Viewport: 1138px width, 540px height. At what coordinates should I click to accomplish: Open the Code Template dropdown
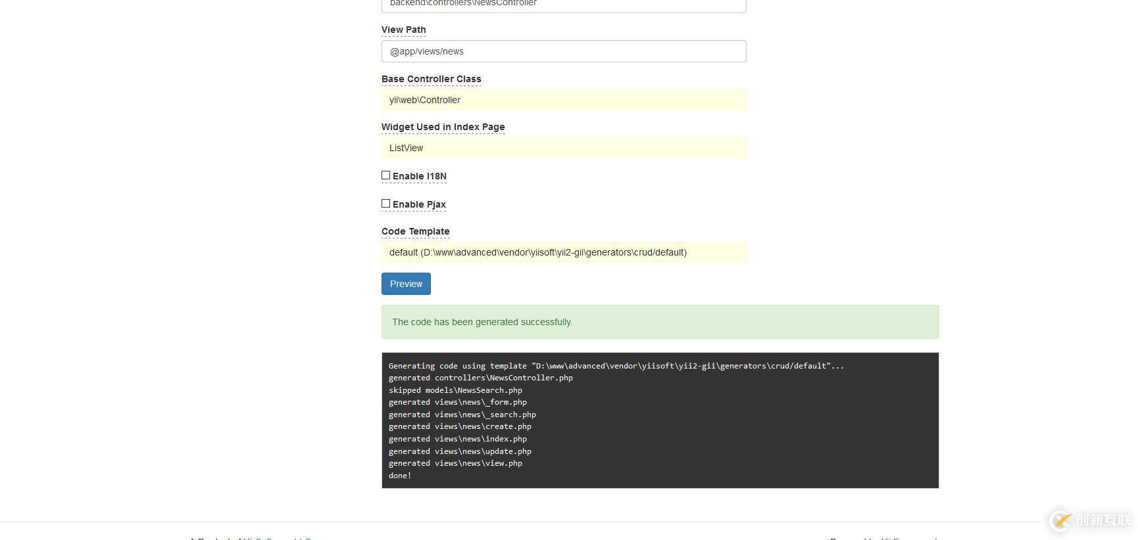tap(564, 252)
